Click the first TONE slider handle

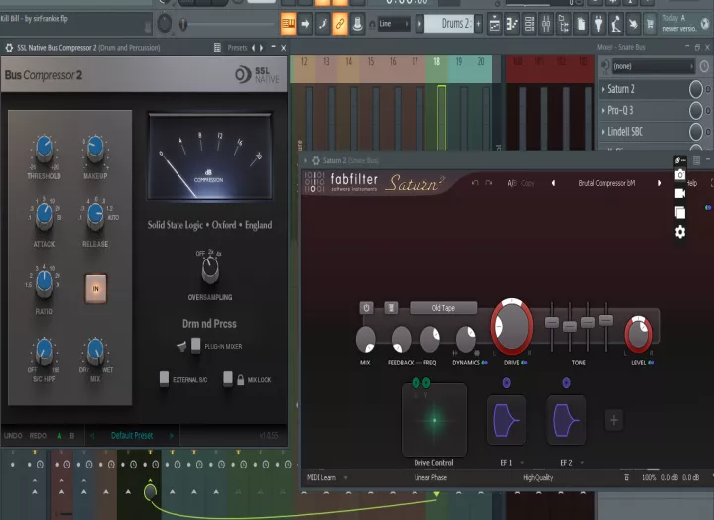tap(552, 323)
